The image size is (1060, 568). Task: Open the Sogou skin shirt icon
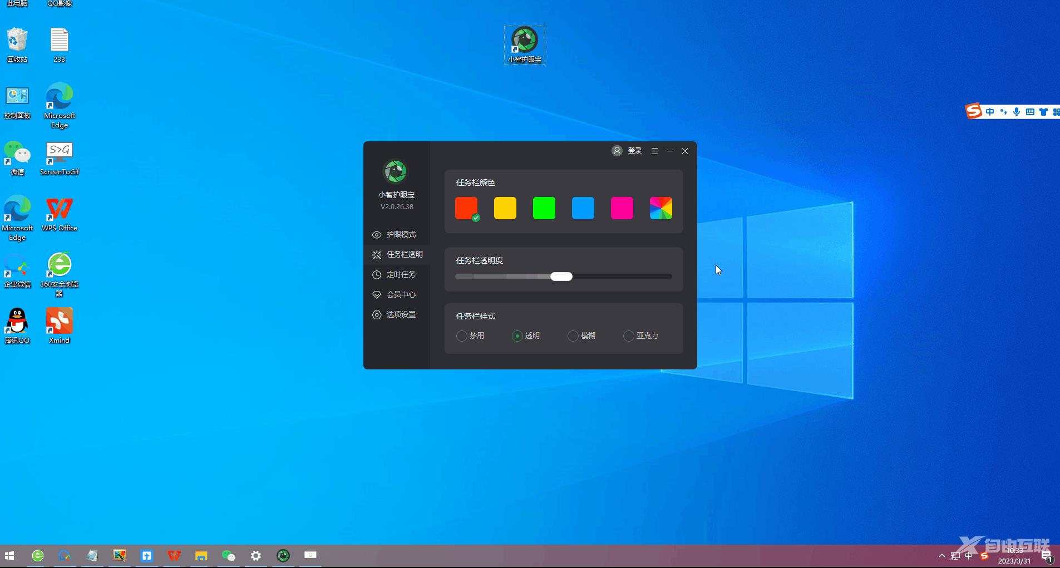(x=1043, y=112)
